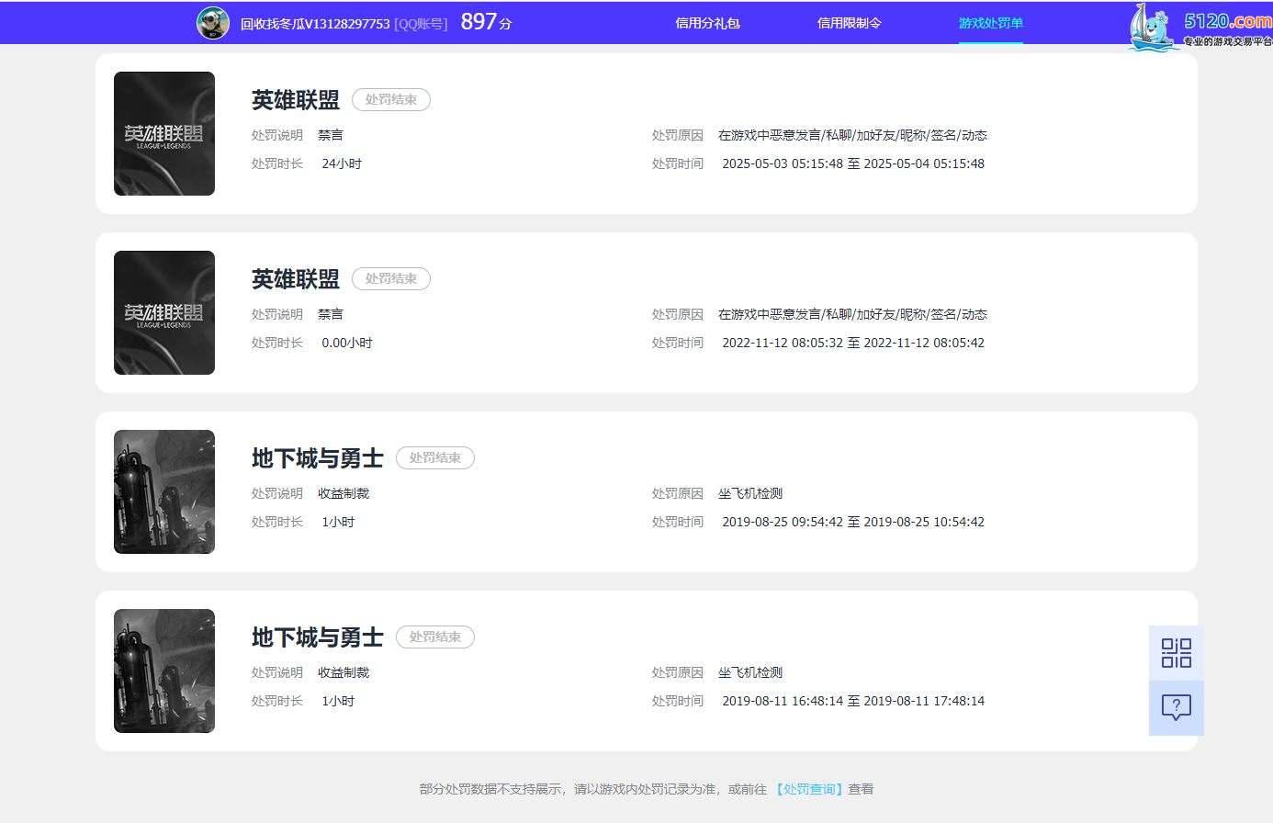Click 1小时 duration in 2019-08-25 record
1273x823 pixels.
(x=338, y=522)
